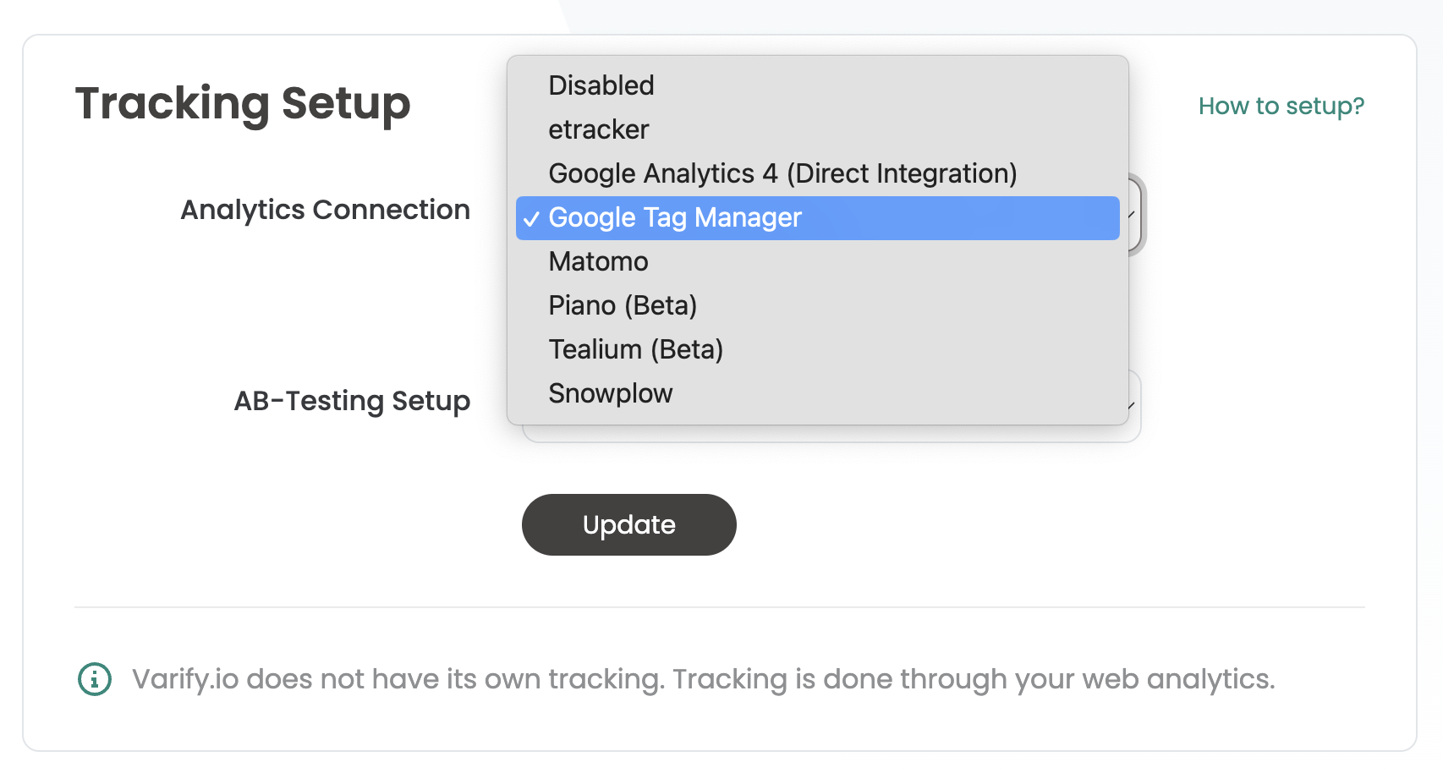Click the AB-Testing Setup label
This screenshot has height=773, width=1443.
pos(352,401)
